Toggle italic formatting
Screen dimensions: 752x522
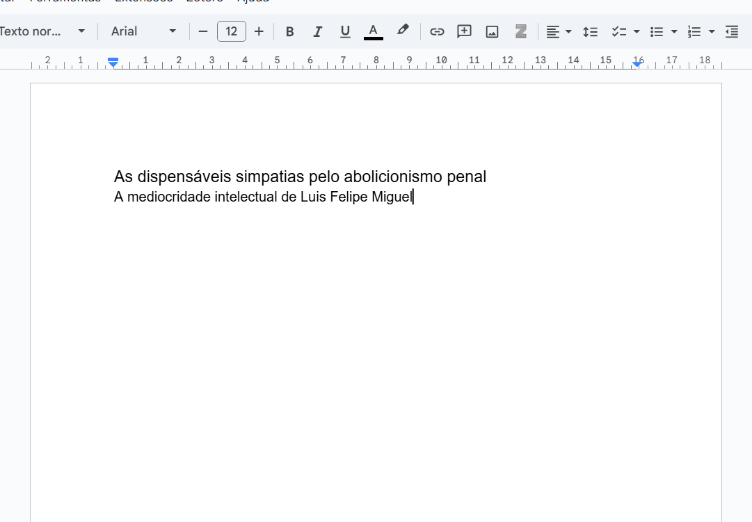coord(317,31)
